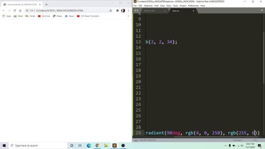Image resolution: width=265 pixels, height=149 pixels.
Task: Go back in Chrome browser
Action: point(4,10)
